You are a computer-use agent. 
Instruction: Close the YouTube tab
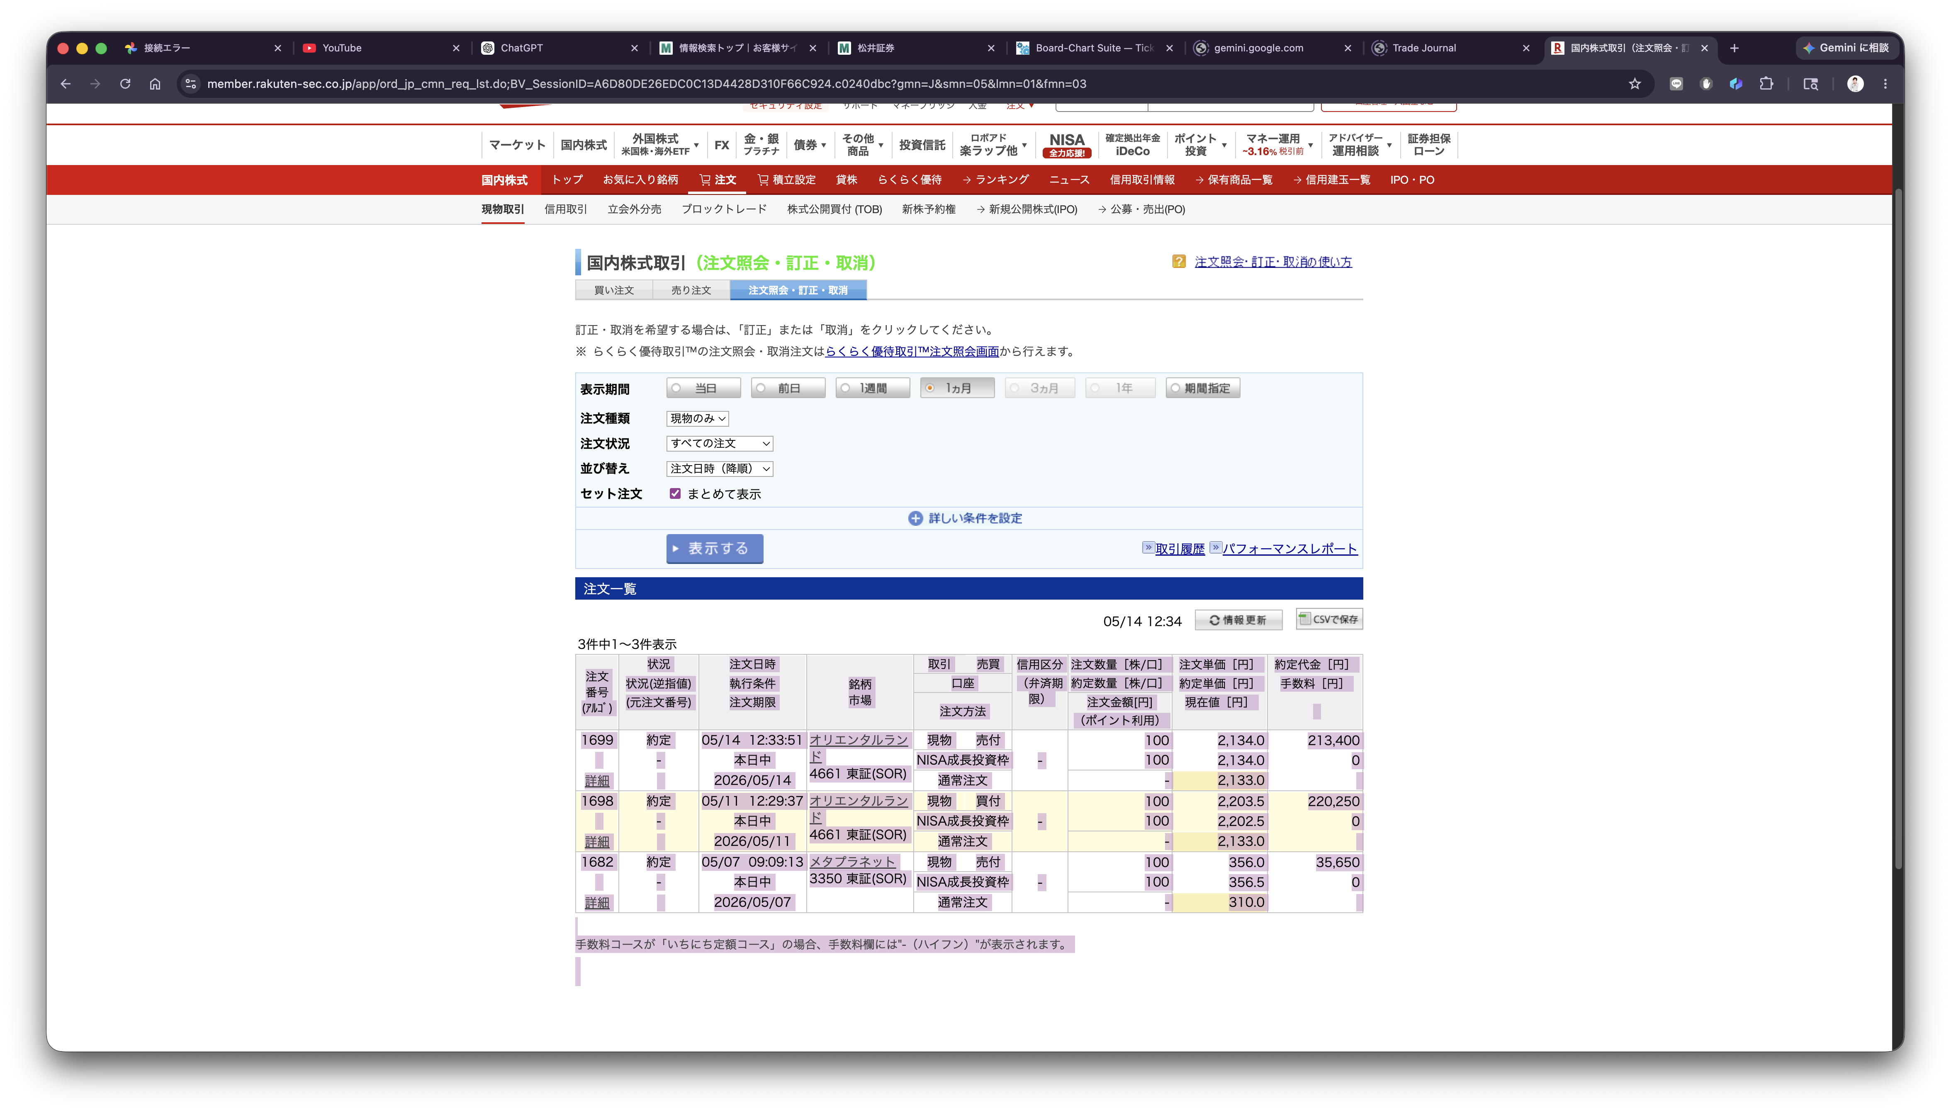[x=456, y=48]
